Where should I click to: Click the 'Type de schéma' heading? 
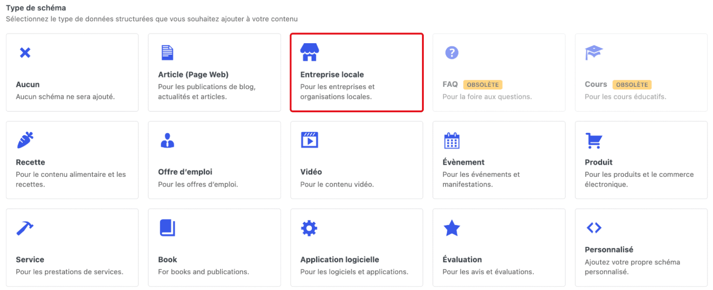click(x=36, y=8)
